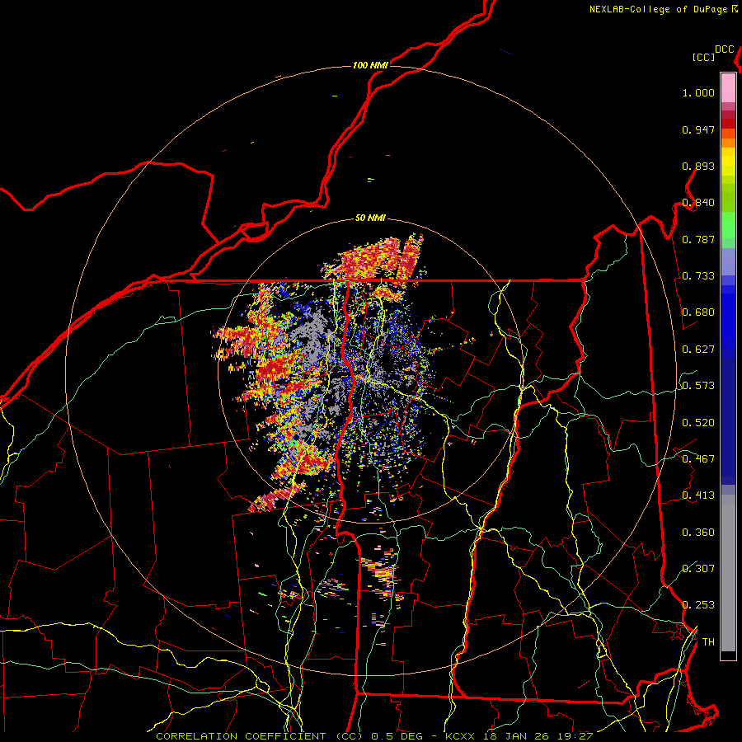Click the NEXLAB-College of DuPage credit text
This screenshot has width=742, height=742.
pos(658,9)
